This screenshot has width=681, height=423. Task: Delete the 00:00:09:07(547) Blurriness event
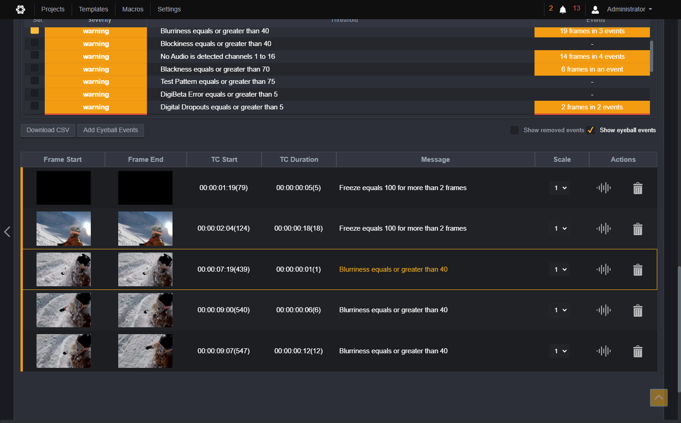pos(638,351)
